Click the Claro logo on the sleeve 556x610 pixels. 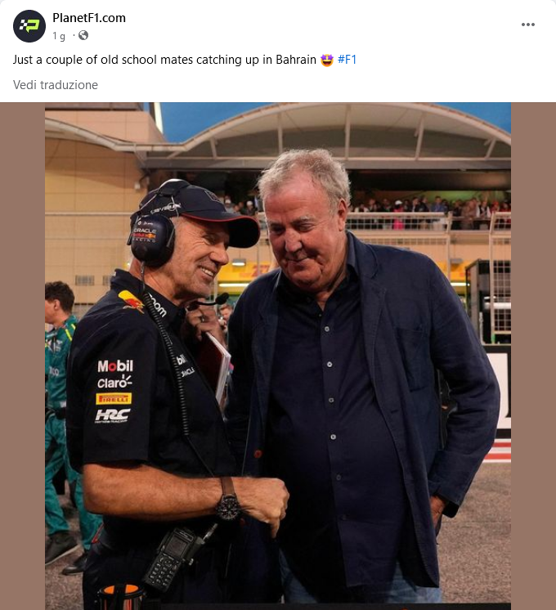pos(114,383)
